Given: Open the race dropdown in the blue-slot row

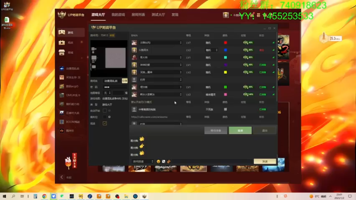Looking at the screenshot, I should [x=211, y=50].
